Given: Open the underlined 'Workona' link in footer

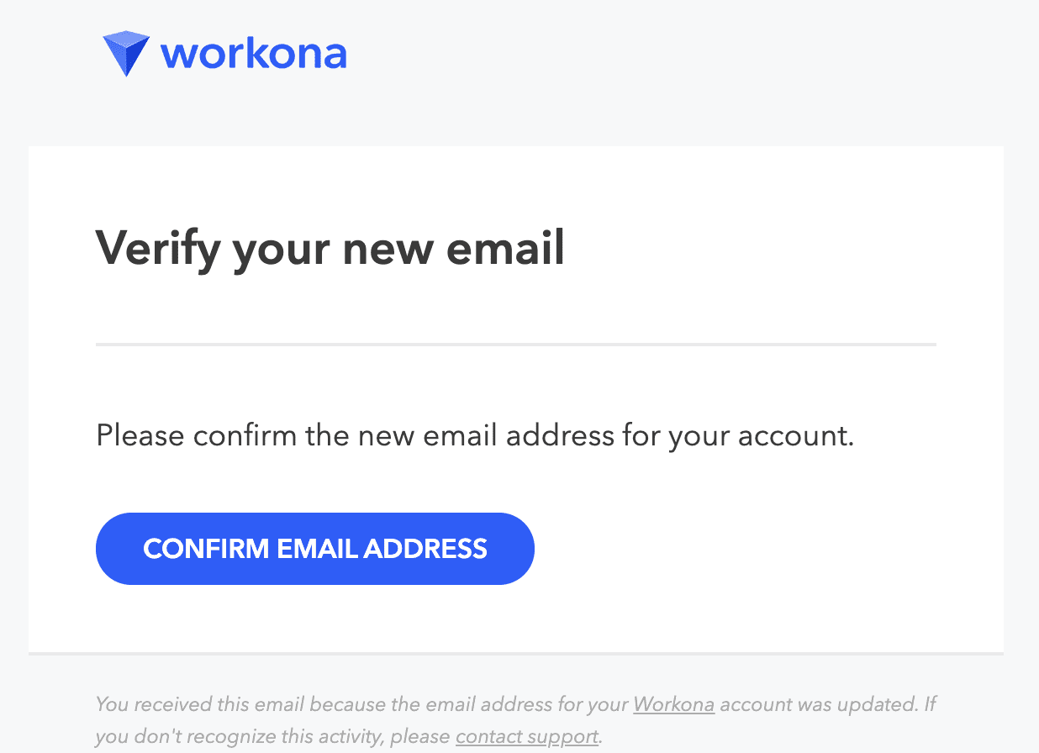Looking at the screenshot, I should (673, 704).
